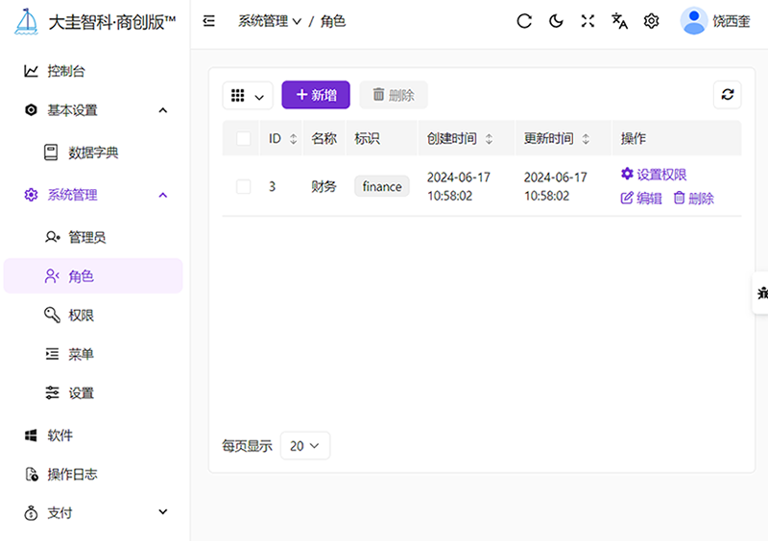Sort by the 创建时间 column header
The width and height of the screenshot is (768, 541).
[489, 139]
